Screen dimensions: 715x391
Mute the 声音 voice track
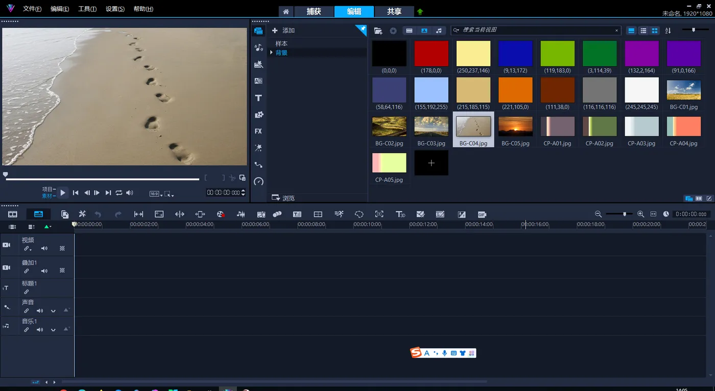click(x=40, y=310)
